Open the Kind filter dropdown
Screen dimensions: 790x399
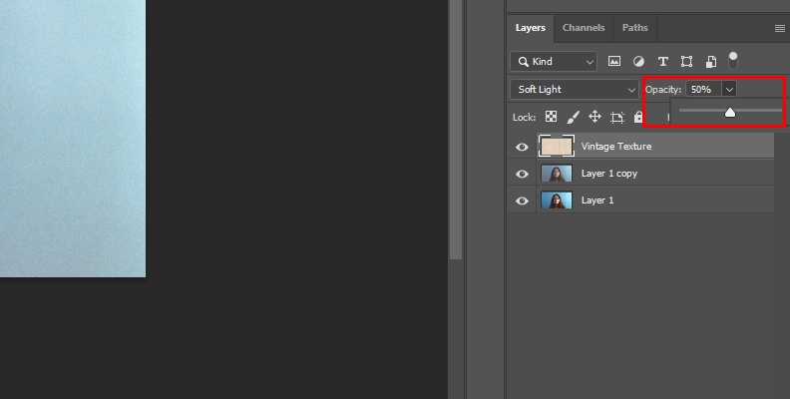coord(554,62)
